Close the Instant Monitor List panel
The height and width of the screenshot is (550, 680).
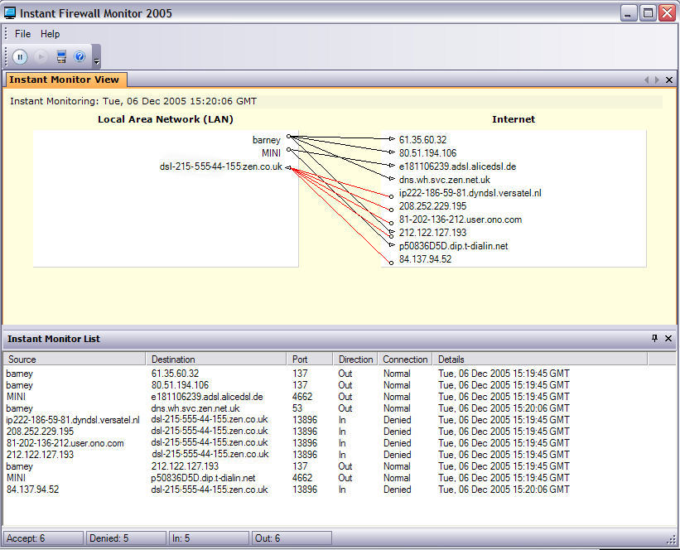tap(668, 338)
